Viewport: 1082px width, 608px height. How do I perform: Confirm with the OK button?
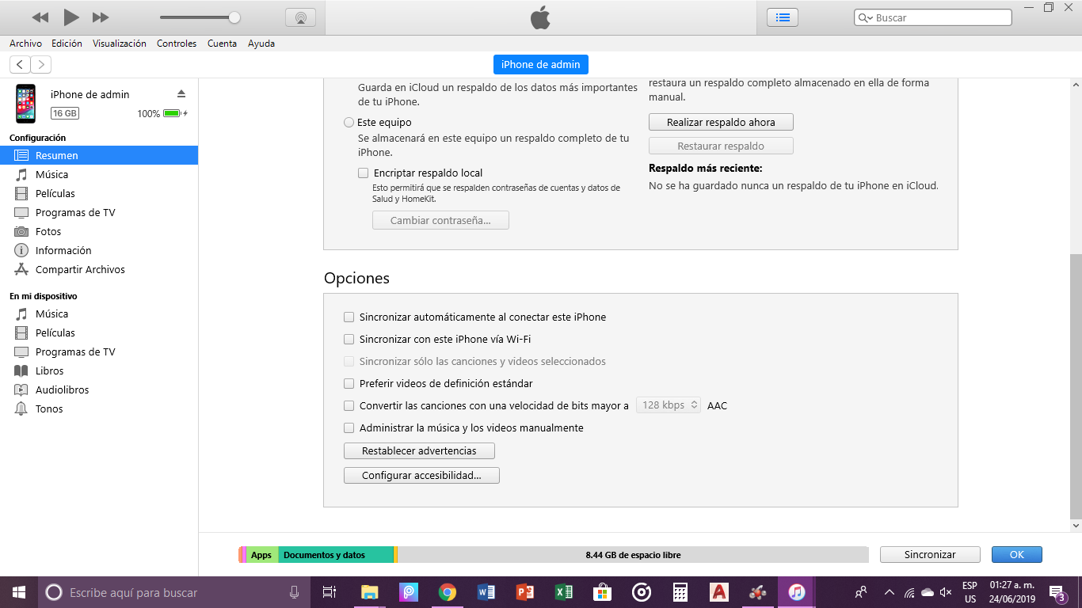click(x=1017, y=555)
